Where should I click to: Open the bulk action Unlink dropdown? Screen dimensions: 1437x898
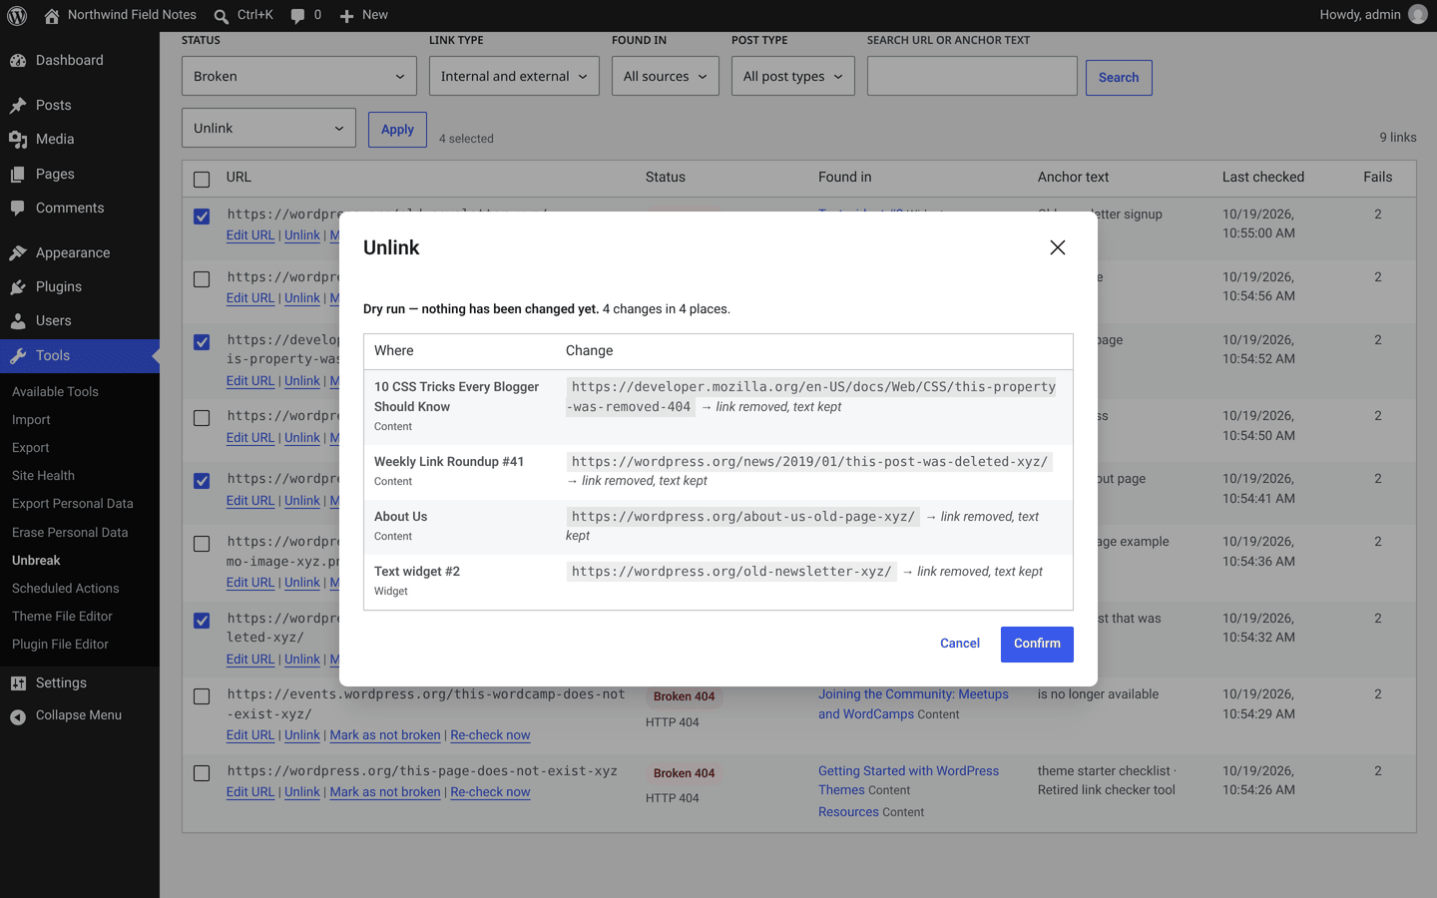268,128
